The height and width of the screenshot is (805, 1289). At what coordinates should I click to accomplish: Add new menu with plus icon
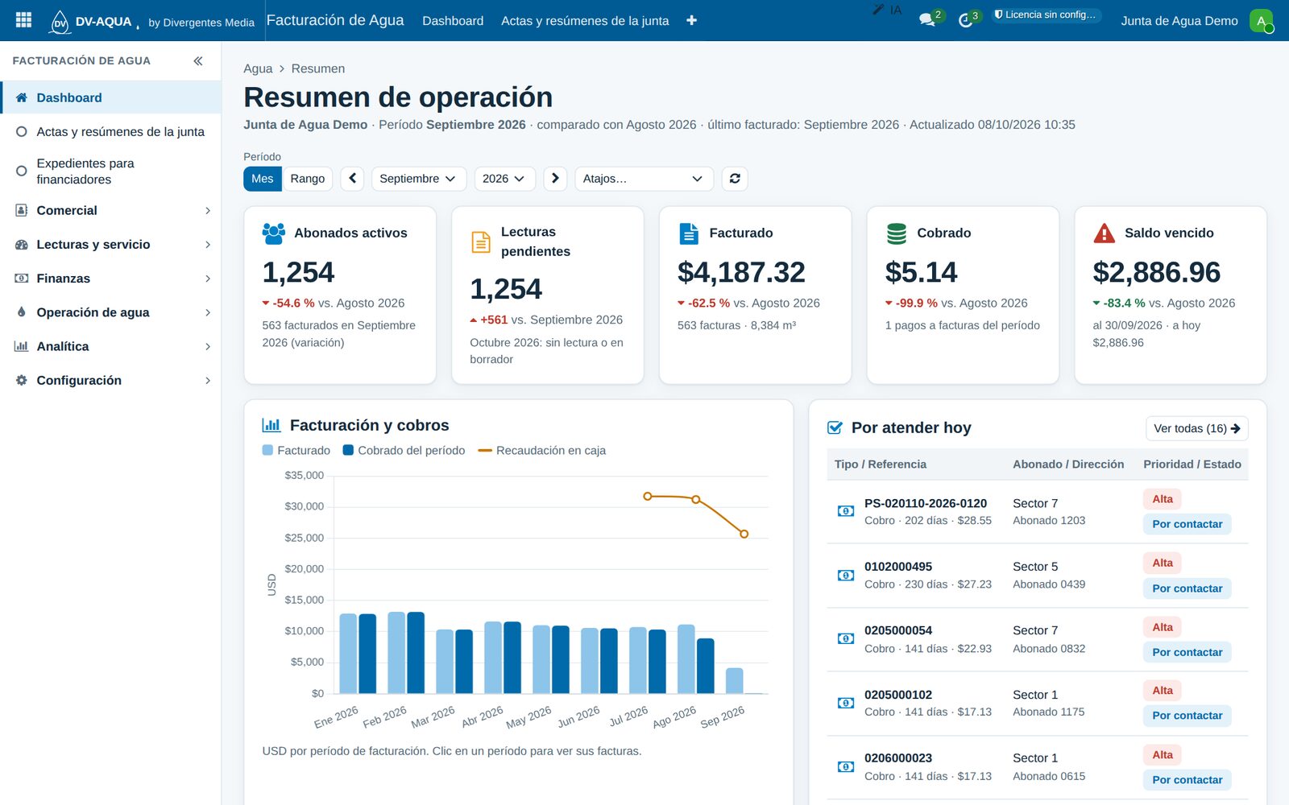pos(691,20)
